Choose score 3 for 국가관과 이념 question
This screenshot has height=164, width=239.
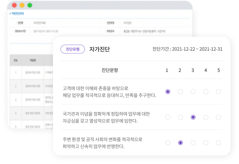[x=193, y=117]
